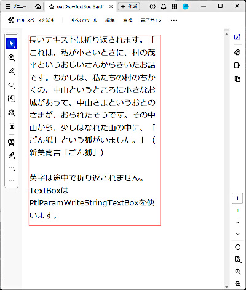The height and width of the screenshot is (290, 246).
Task: Open the 電子サイン menu item
Action: coord(151,20)
